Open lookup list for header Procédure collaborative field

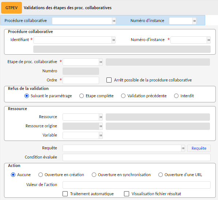(x=114, y=21)
